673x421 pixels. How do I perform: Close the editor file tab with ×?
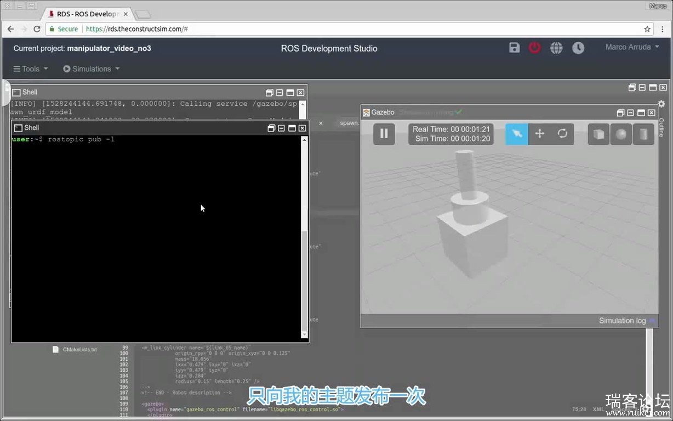[x=321, y=123]
